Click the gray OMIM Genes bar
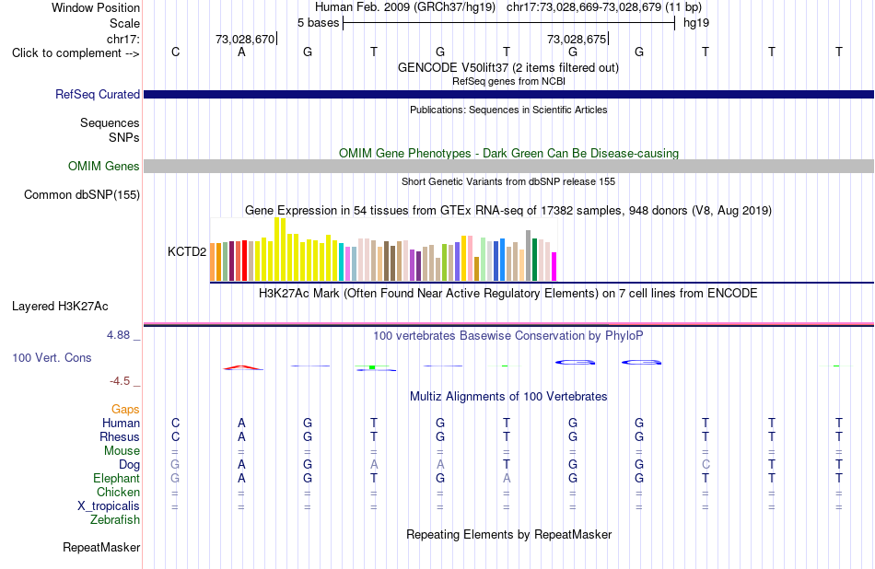This screenshot has height=569, width=875. point(508,167)
